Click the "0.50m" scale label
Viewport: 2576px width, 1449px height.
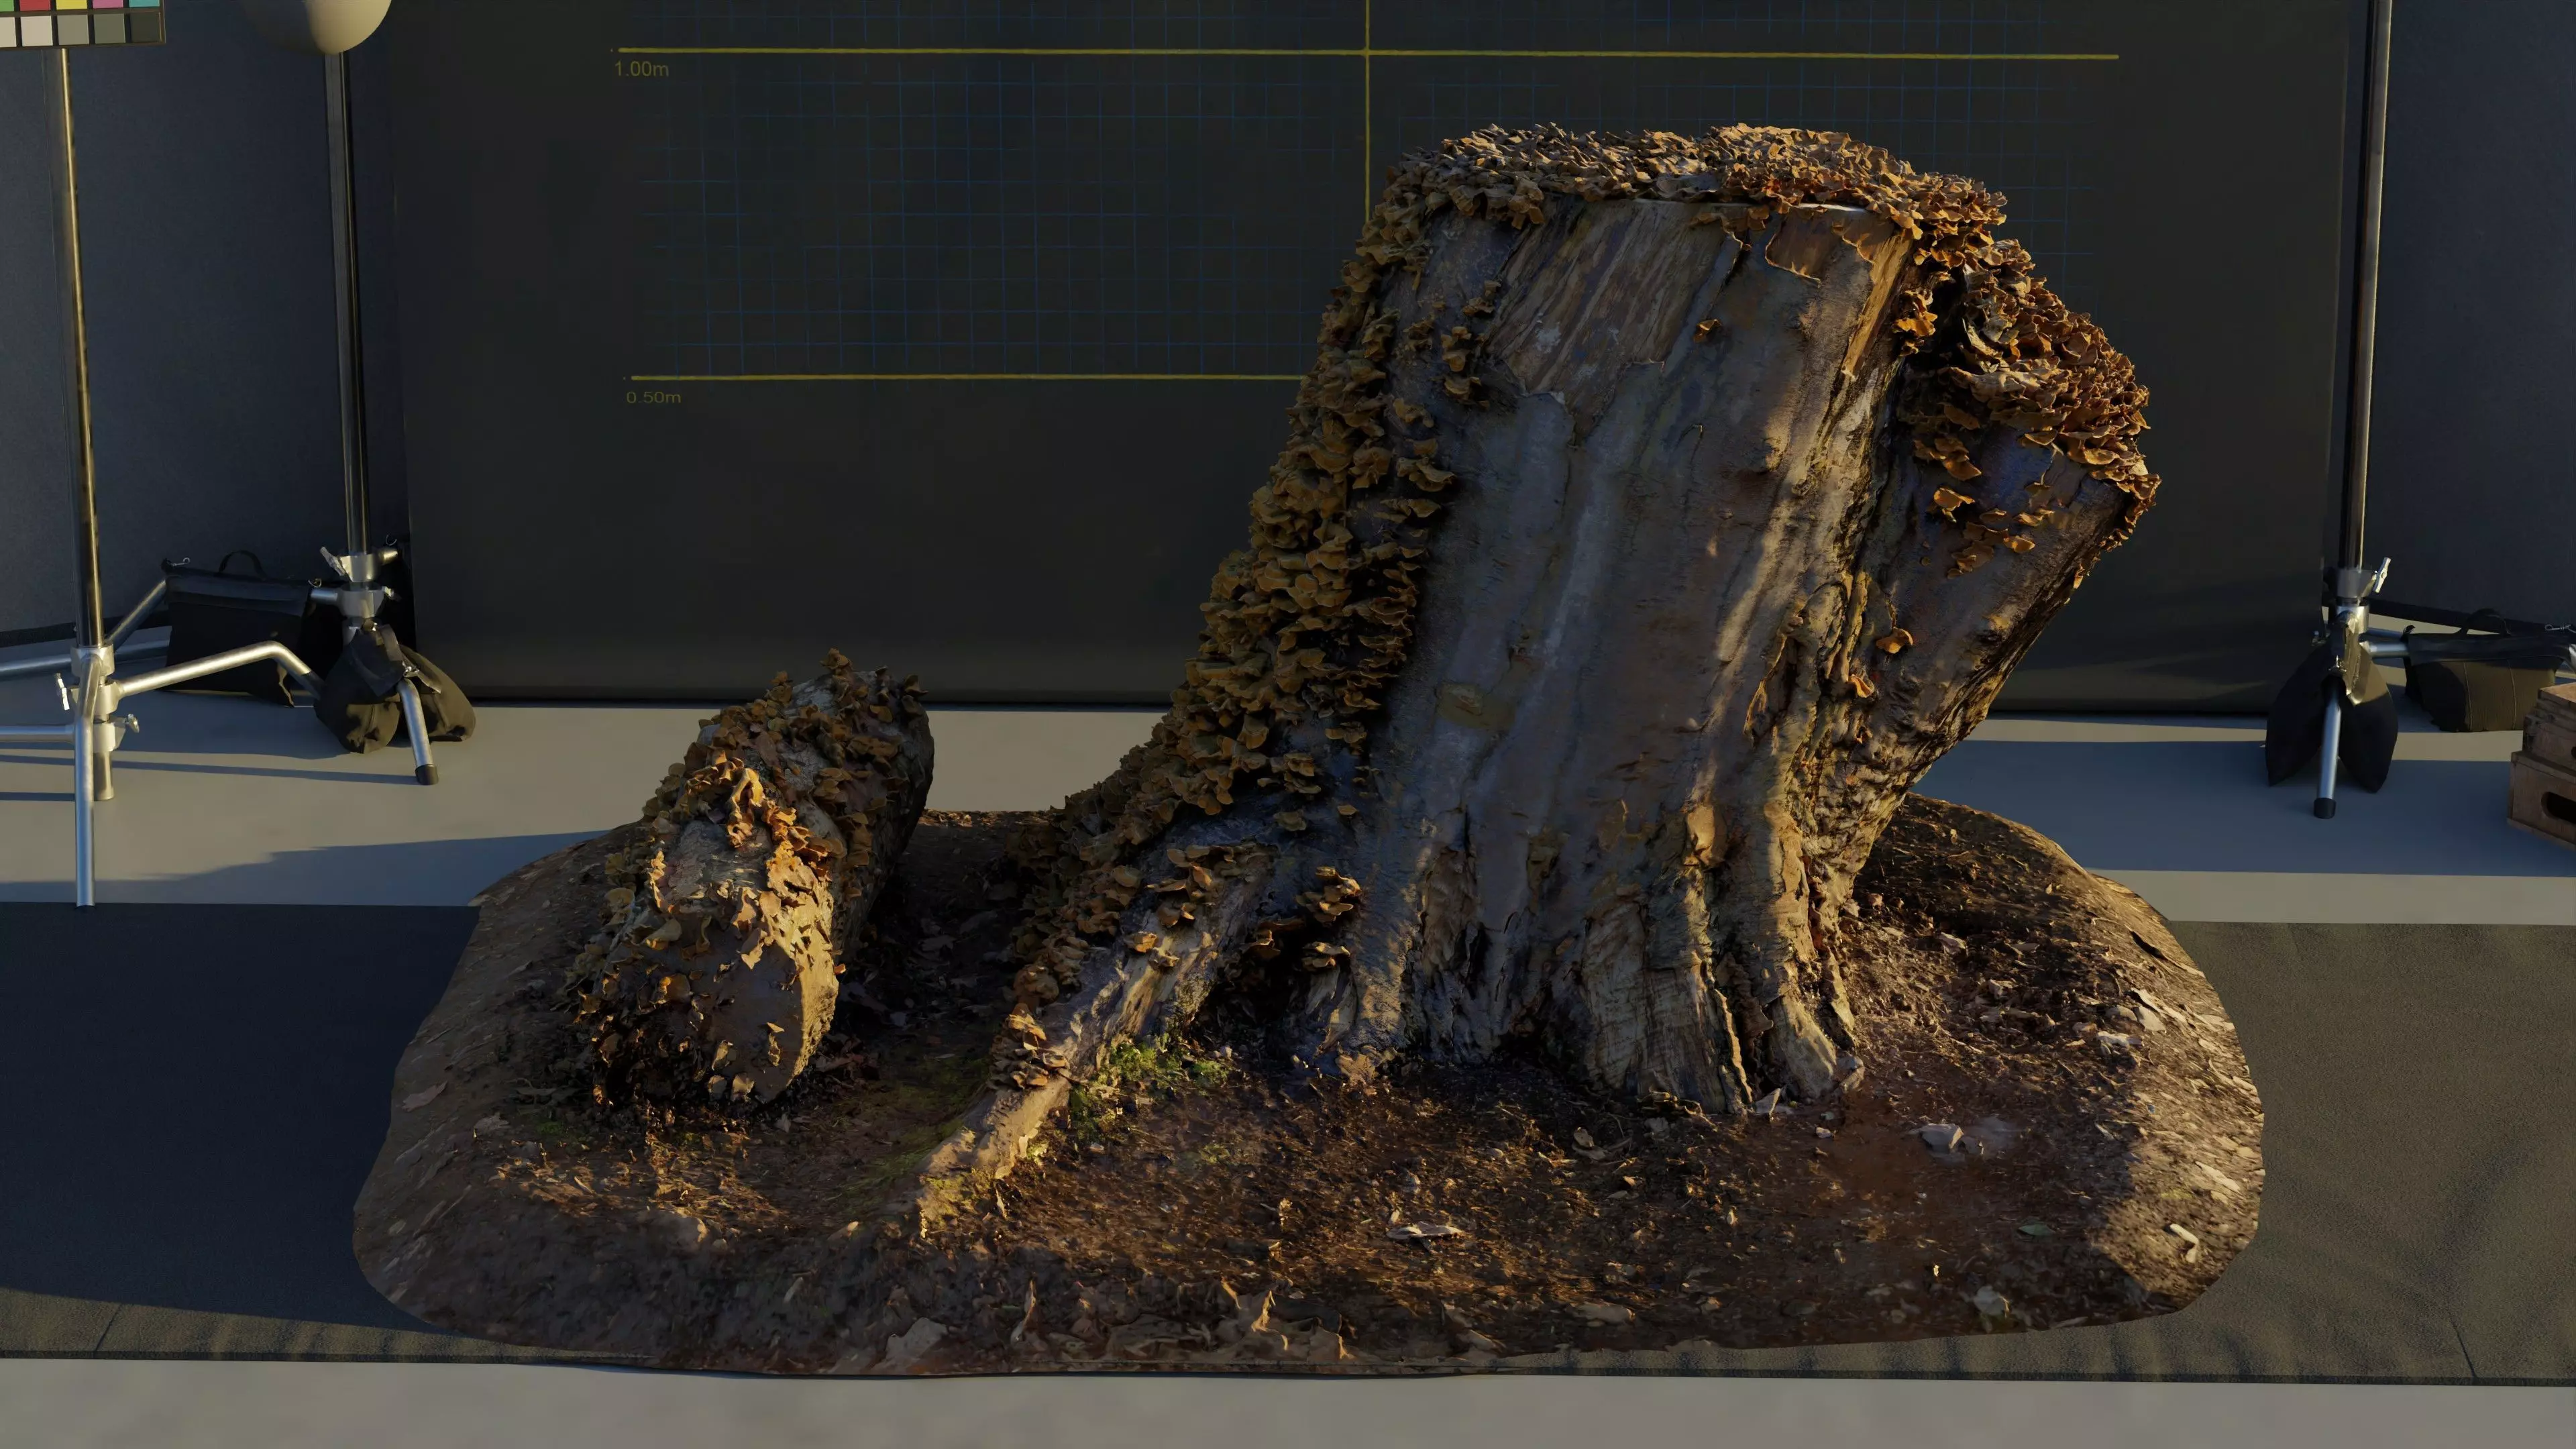[654, 397]
